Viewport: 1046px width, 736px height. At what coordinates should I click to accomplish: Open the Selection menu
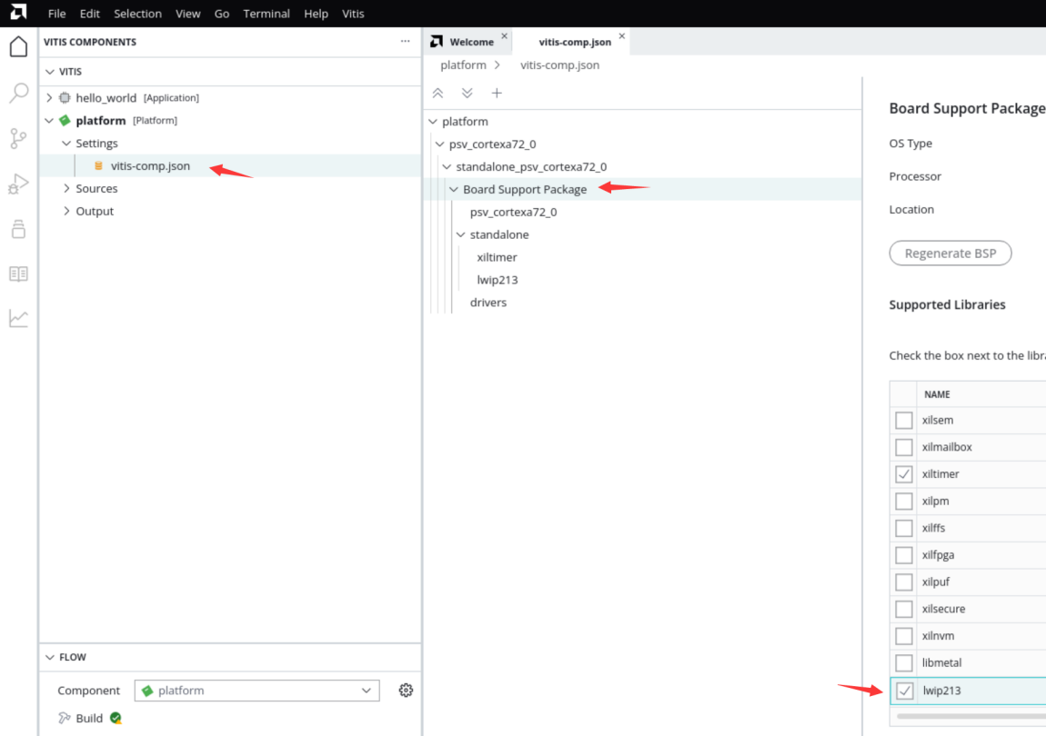pyautogui.click(x=137, y=14)
